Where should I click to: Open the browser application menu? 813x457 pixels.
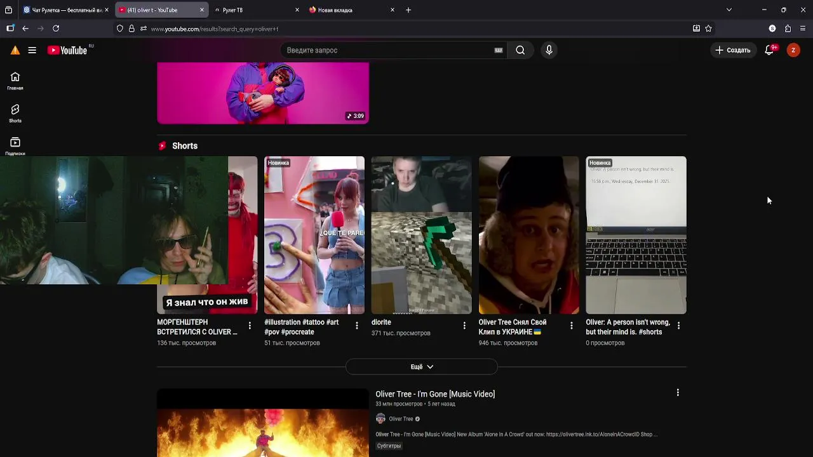click(803, 29)
